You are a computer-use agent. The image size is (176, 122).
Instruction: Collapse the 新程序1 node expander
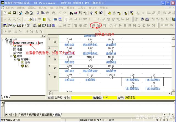[15, 59]
